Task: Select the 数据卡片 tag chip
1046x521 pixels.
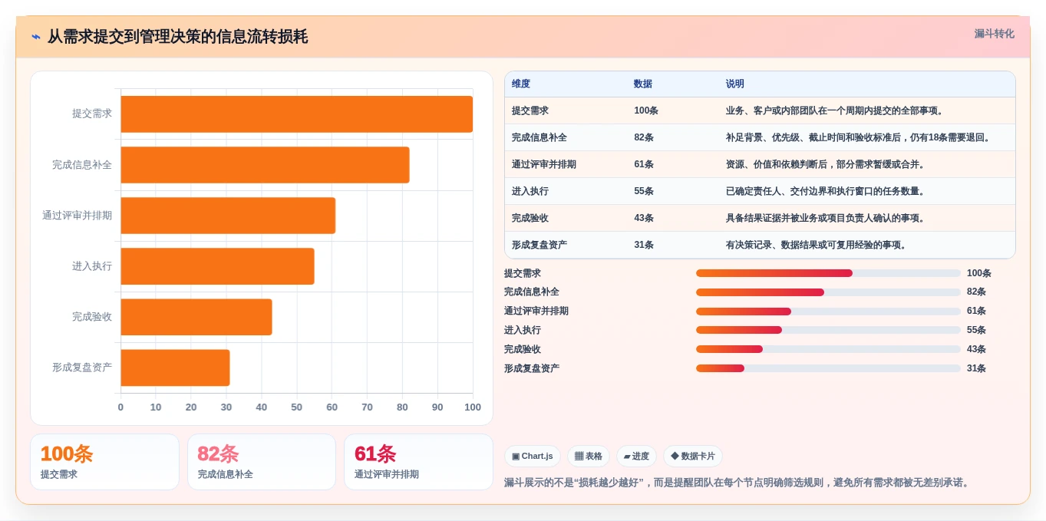Action: click(693, 457)
